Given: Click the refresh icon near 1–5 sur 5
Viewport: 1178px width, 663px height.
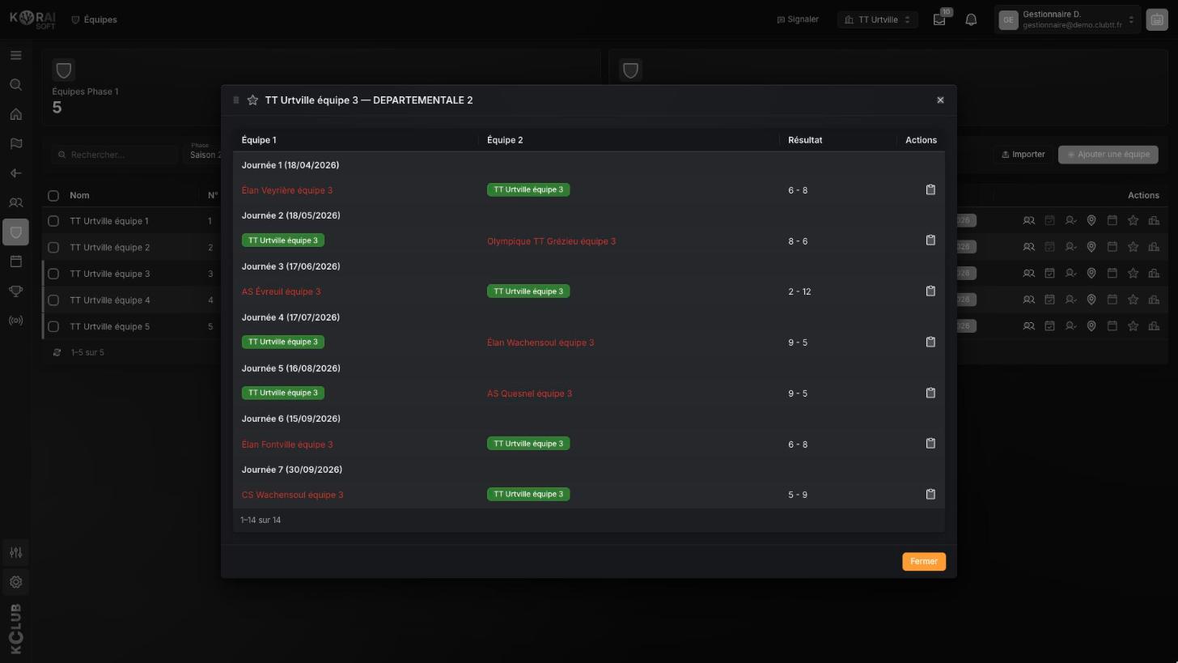Looking at the screenshot, I should coord(57,352).
